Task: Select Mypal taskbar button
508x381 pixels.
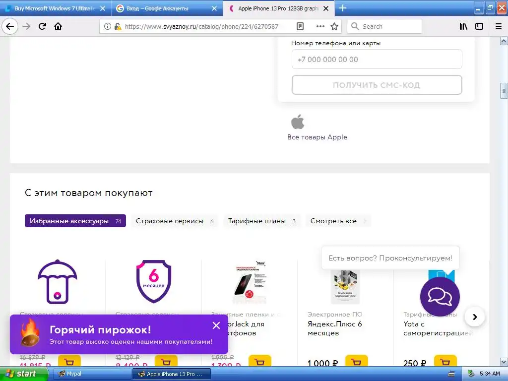Action: tap(92, 374)
